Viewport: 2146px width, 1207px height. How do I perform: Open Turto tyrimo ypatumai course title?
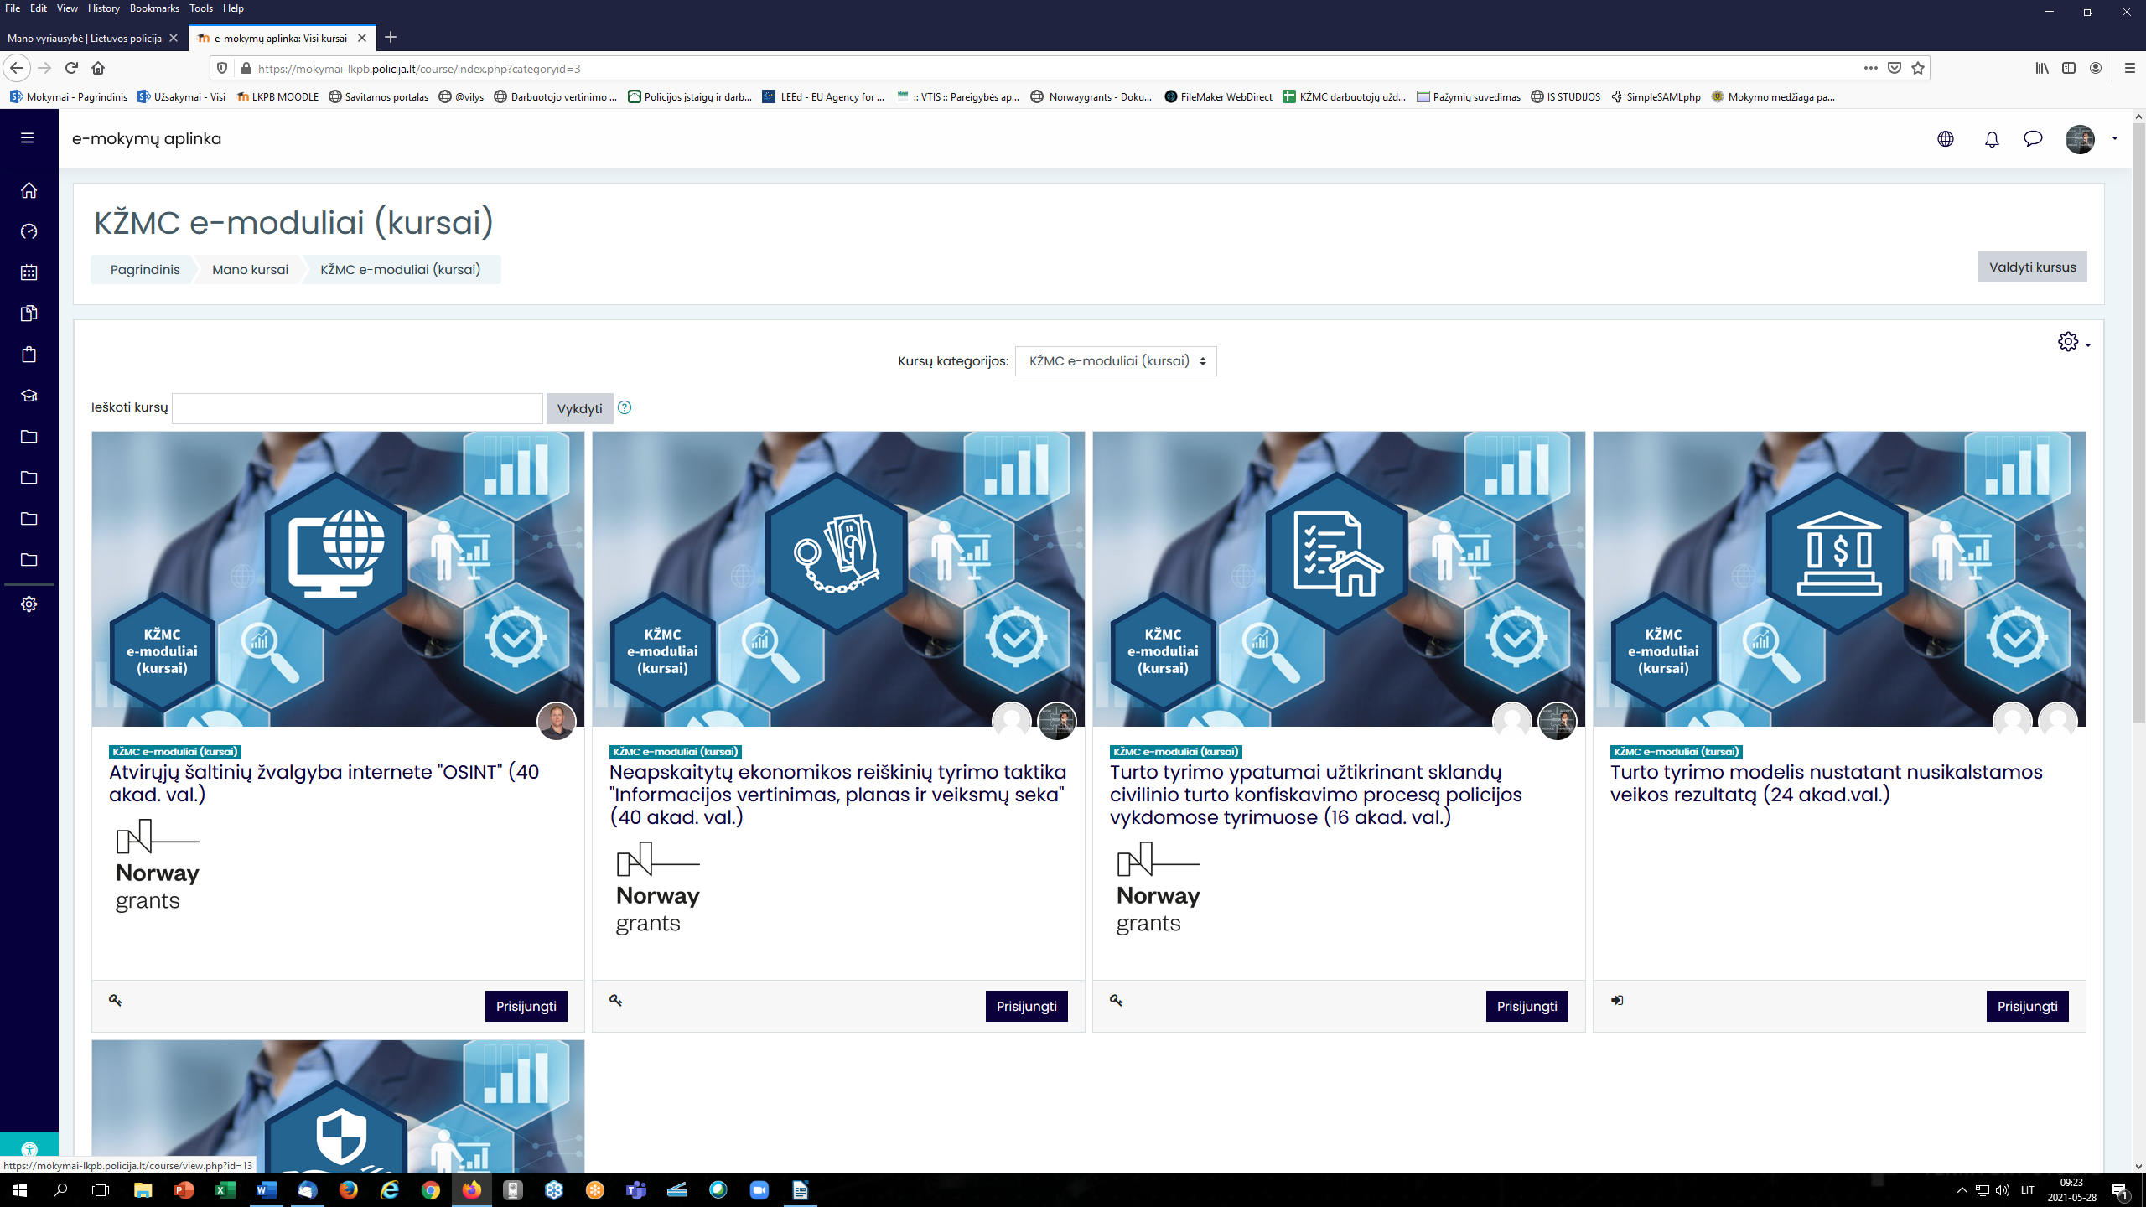tap(1315, 794)
